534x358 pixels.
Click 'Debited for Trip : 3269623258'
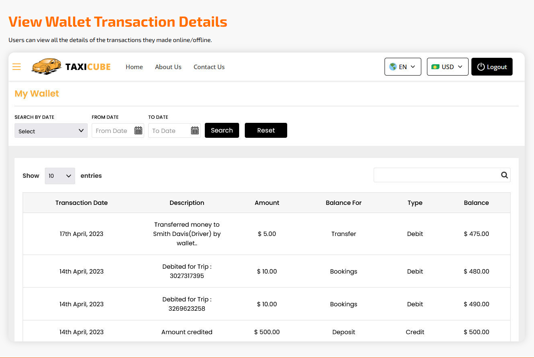coord(187,304)
